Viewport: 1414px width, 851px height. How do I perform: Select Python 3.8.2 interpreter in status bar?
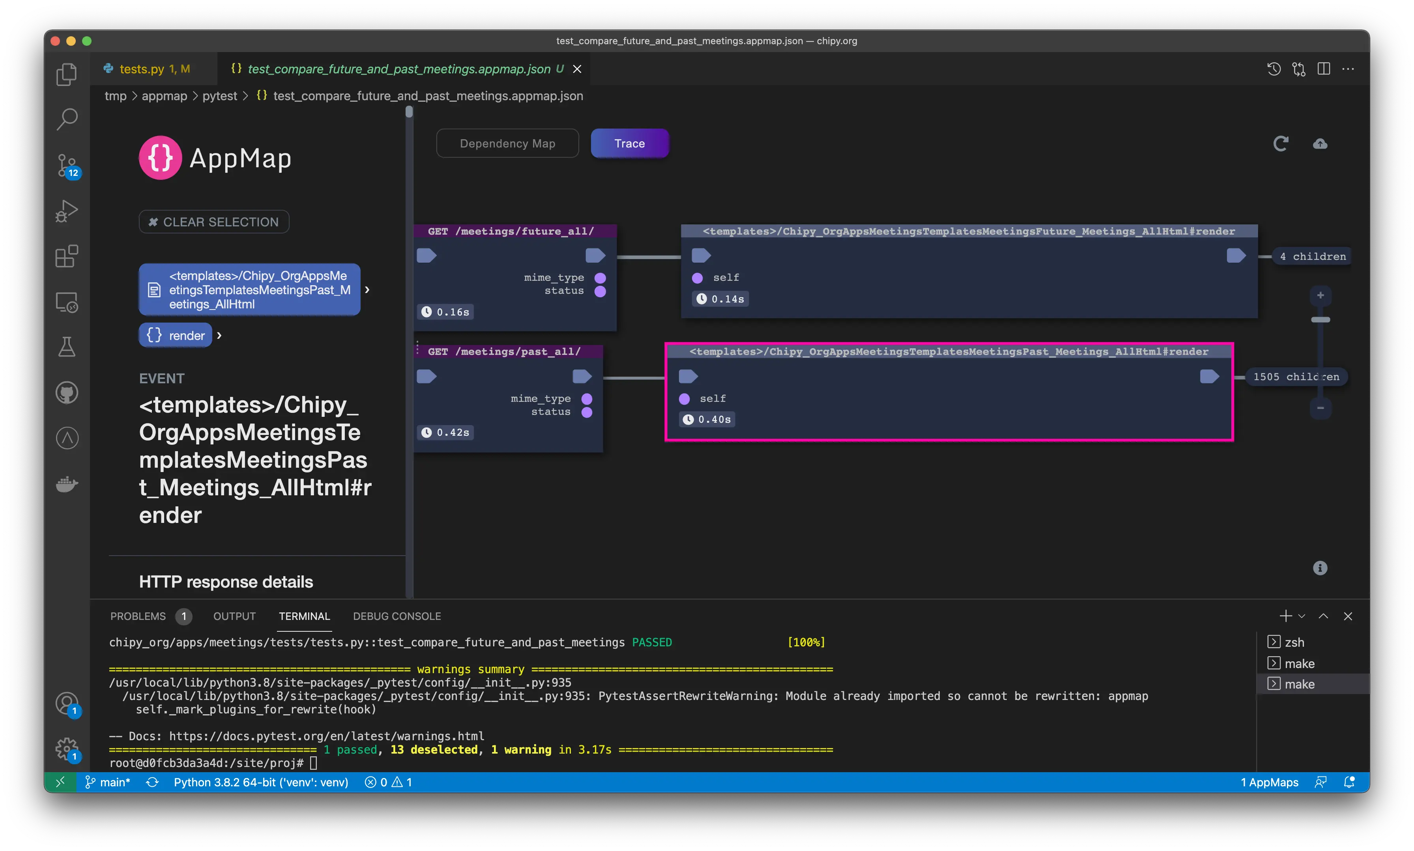click(261, 782)
